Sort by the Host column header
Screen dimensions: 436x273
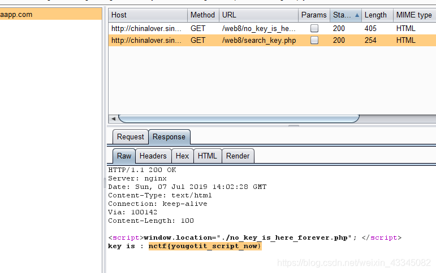148,15
